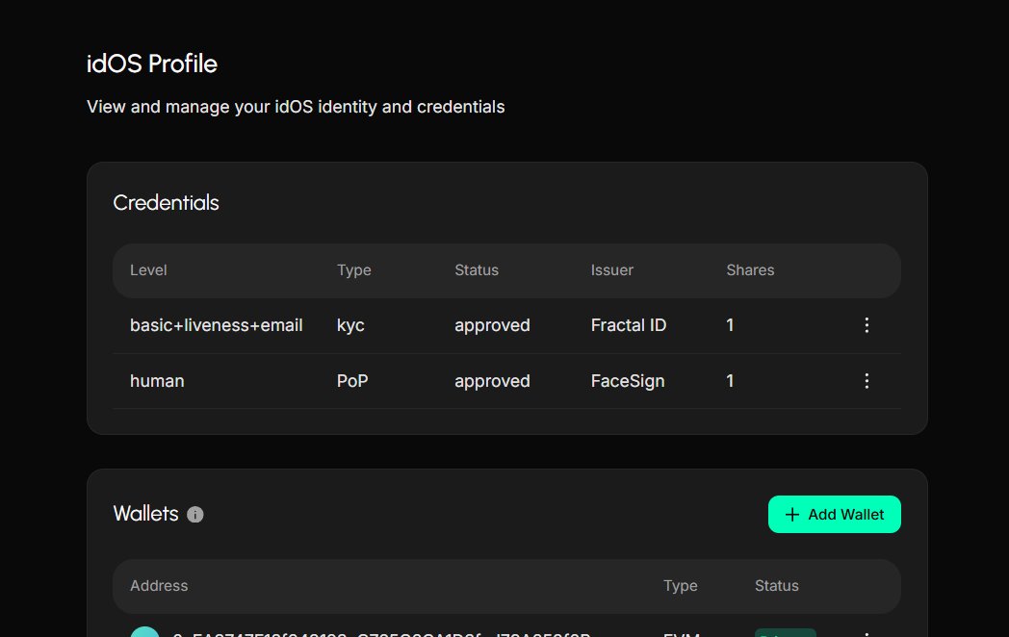Click the info icon beside Wallets
The height and width of the screenshot is (637, 1009).
click(195, 515)
